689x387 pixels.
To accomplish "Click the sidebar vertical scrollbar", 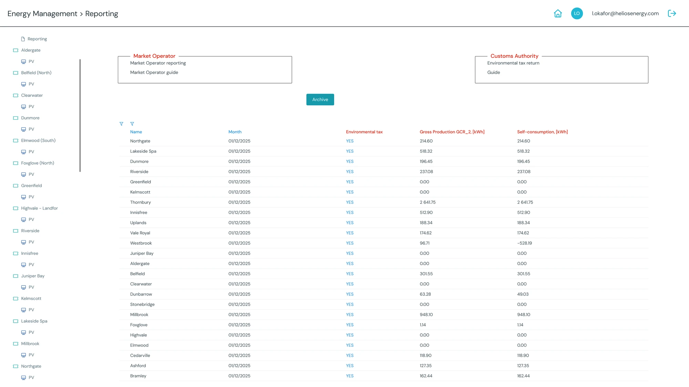I will [x=80, y=115].
